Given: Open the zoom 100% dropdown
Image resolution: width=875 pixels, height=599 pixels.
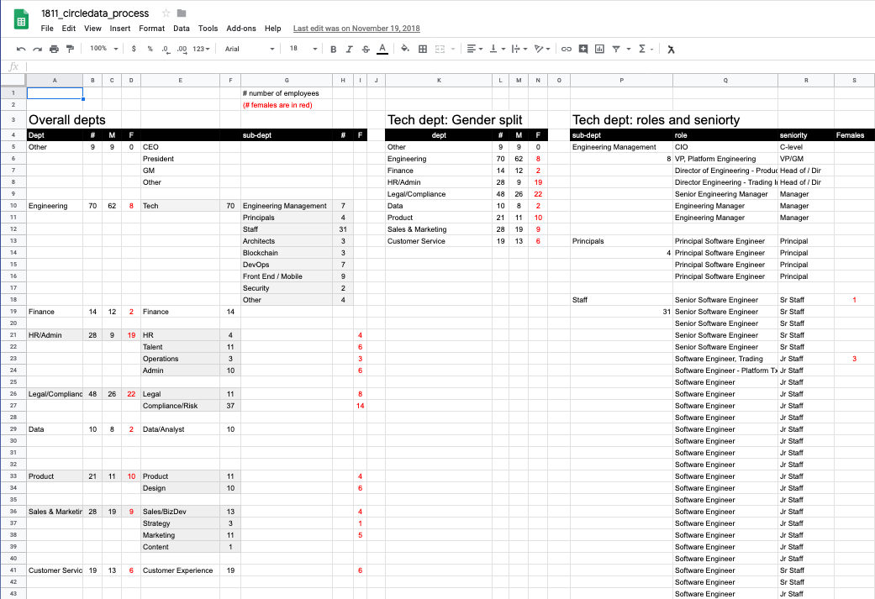Looking at the screenshot, I should 103,49.
